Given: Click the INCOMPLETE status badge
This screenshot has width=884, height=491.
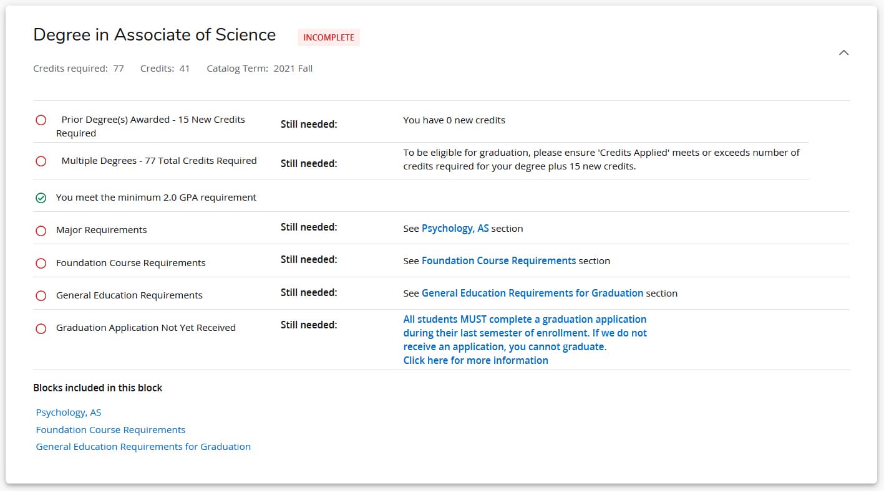Looking at the screenshot, I should click(329, 37).
